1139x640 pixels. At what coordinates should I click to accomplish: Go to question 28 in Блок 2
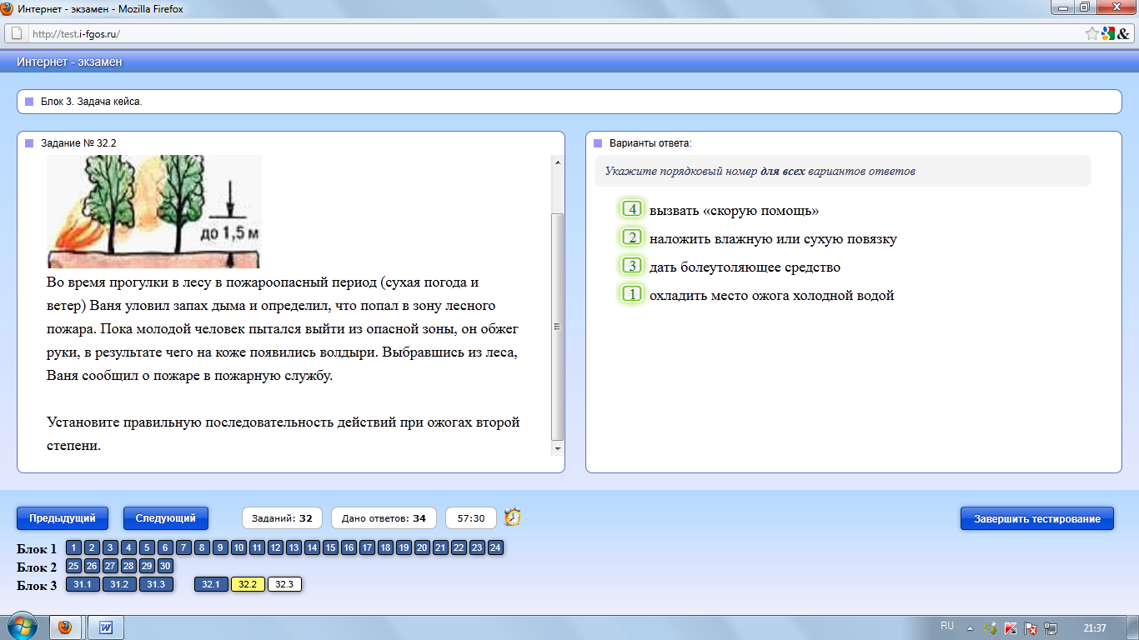click(x=128, y=566)
